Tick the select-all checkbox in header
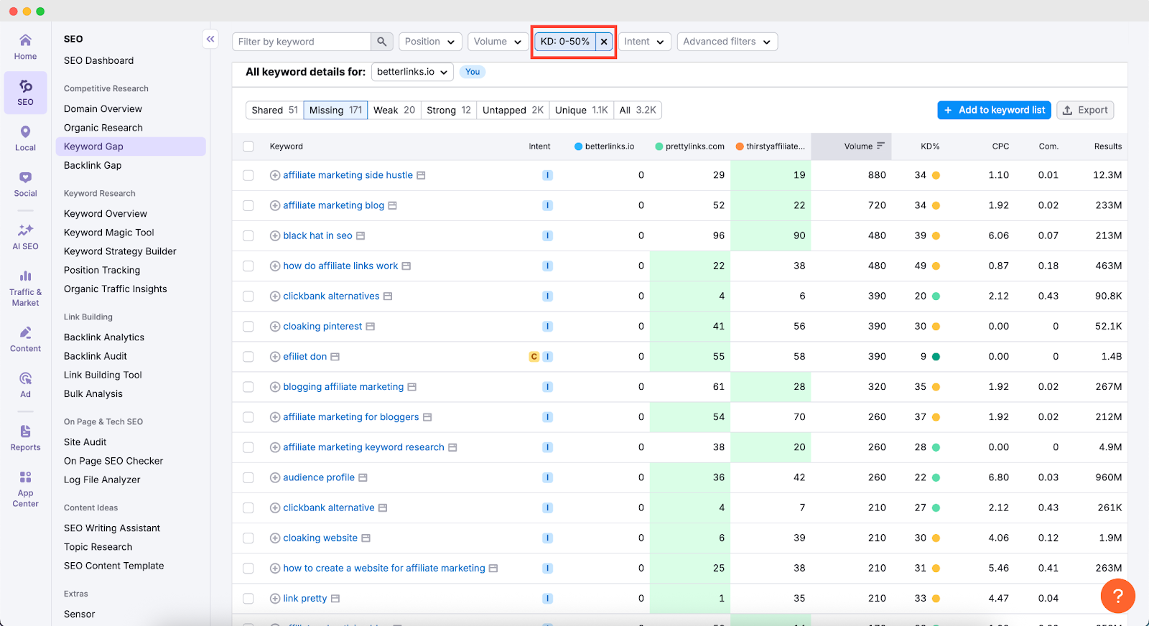Viewport: 1149px width, 626px height. click(x=248, y=146)
